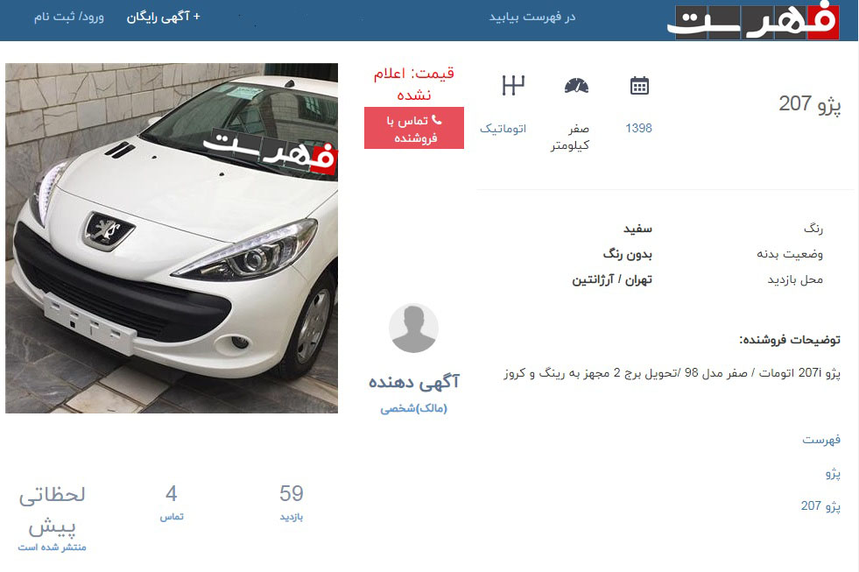Click the color value 'سفید'
The image size is (859, 572).
(637, 229)
